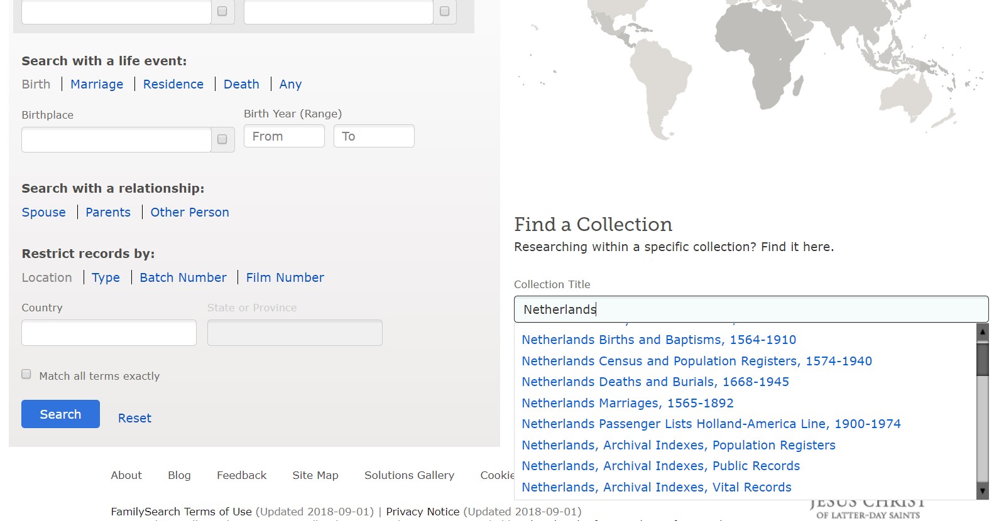Select the Residence life event tab
Viewport: 994px width, 521px height.
pos(173,84)
